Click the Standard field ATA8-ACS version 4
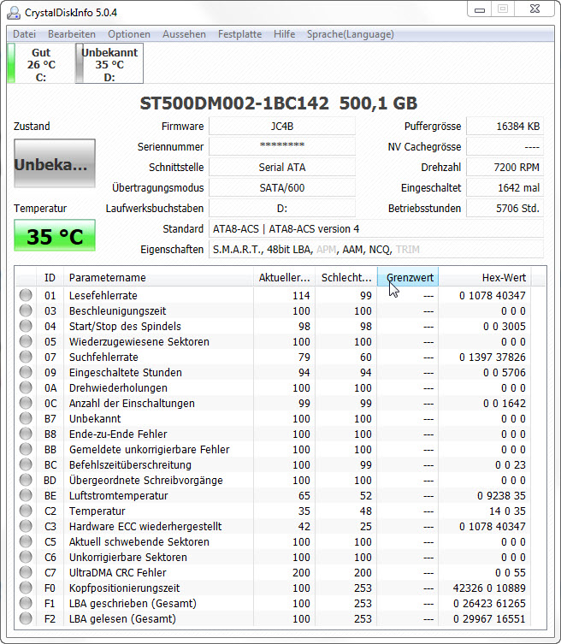This screenshot has width=561, height=644. pos(376,228)
